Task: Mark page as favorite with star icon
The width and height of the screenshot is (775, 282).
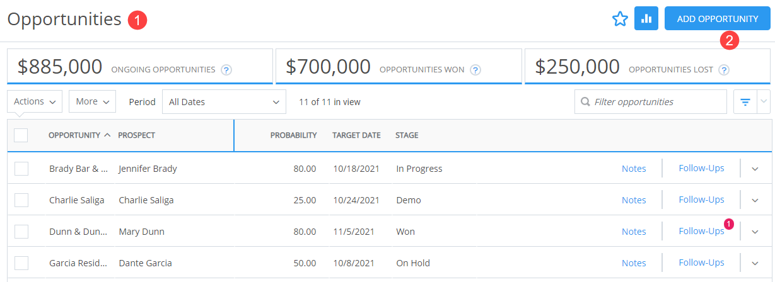Action: 620,20
